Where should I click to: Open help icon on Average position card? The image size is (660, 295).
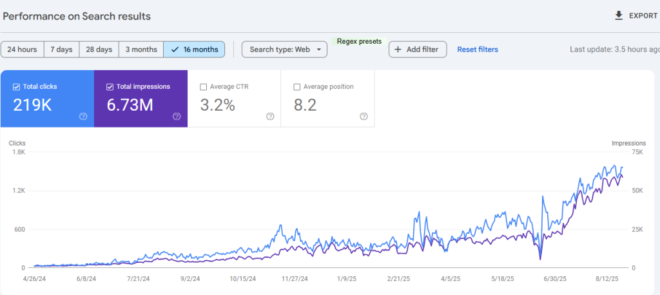point(364,117)
